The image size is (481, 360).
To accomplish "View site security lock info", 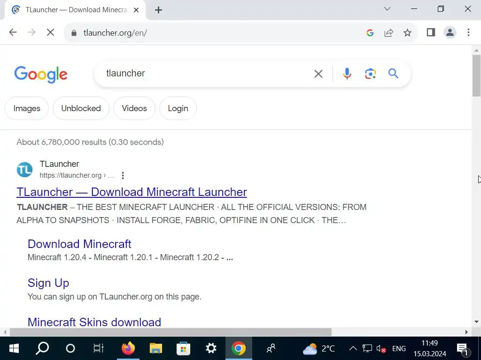I will [x=74, y=33].
